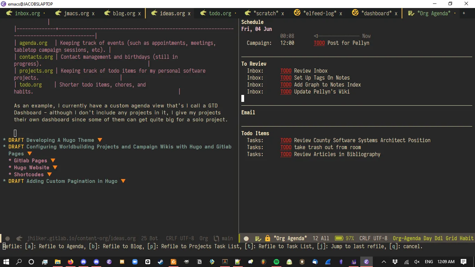Viewport: 475px width, 267px height.
Task: Click the lock icon in Org Agenda modeline
Action: 267,238
